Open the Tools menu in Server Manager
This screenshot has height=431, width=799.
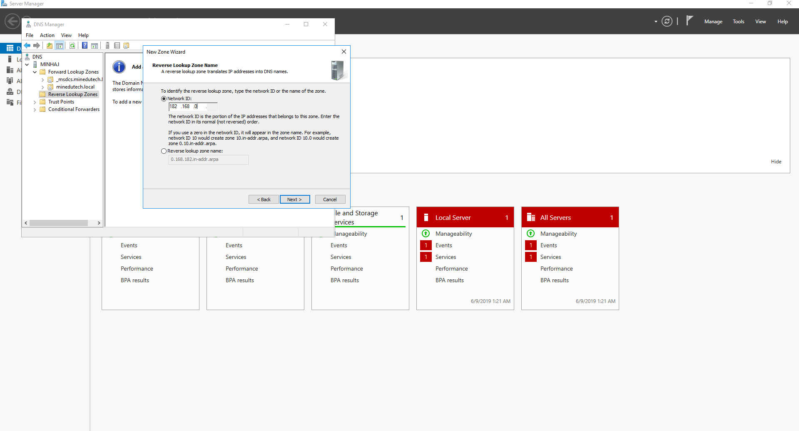click(x=738, y=21)
